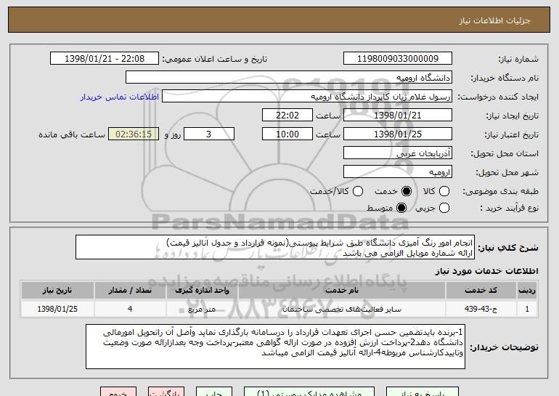Click the creation time field 22:02
Image resolution: width=559 pixels, height=396 pixels.
pos(287,116)
